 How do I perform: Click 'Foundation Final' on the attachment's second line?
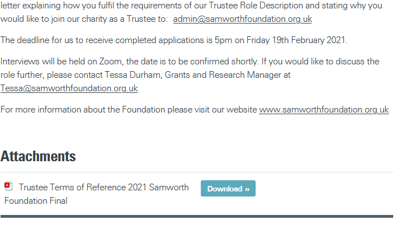[x=36, y=201]
